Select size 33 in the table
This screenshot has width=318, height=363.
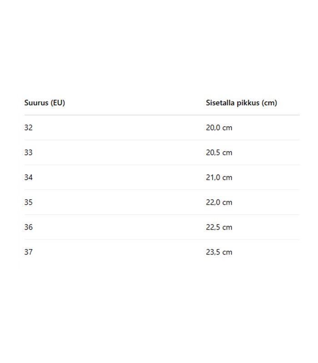pyautogui.click(x=29, y=152)
